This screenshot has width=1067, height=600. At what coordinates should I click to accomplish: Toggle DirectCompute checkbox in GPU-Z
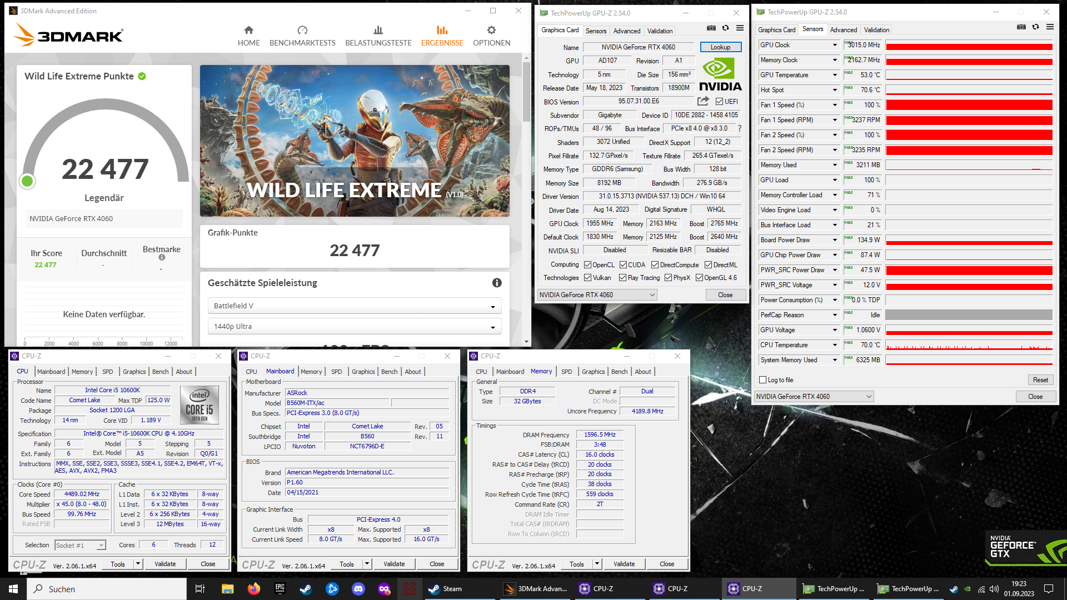pos(655,265)
